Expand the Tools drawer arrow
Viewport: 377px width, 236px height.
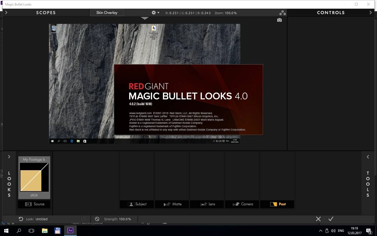click(368, 157)
